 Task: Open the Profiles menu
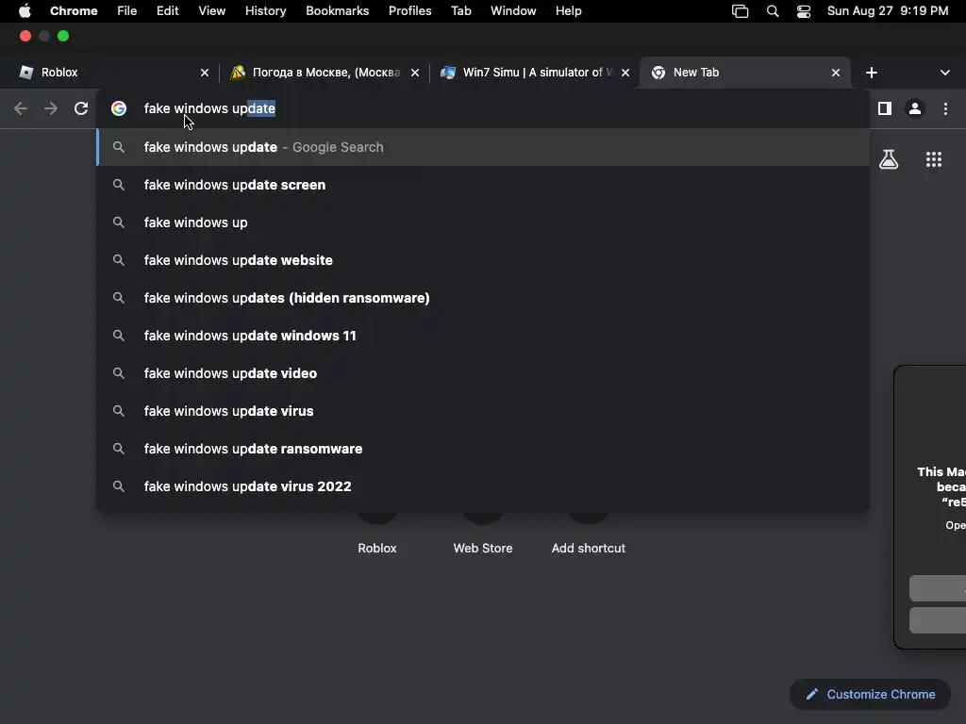[x=409, y=11]
